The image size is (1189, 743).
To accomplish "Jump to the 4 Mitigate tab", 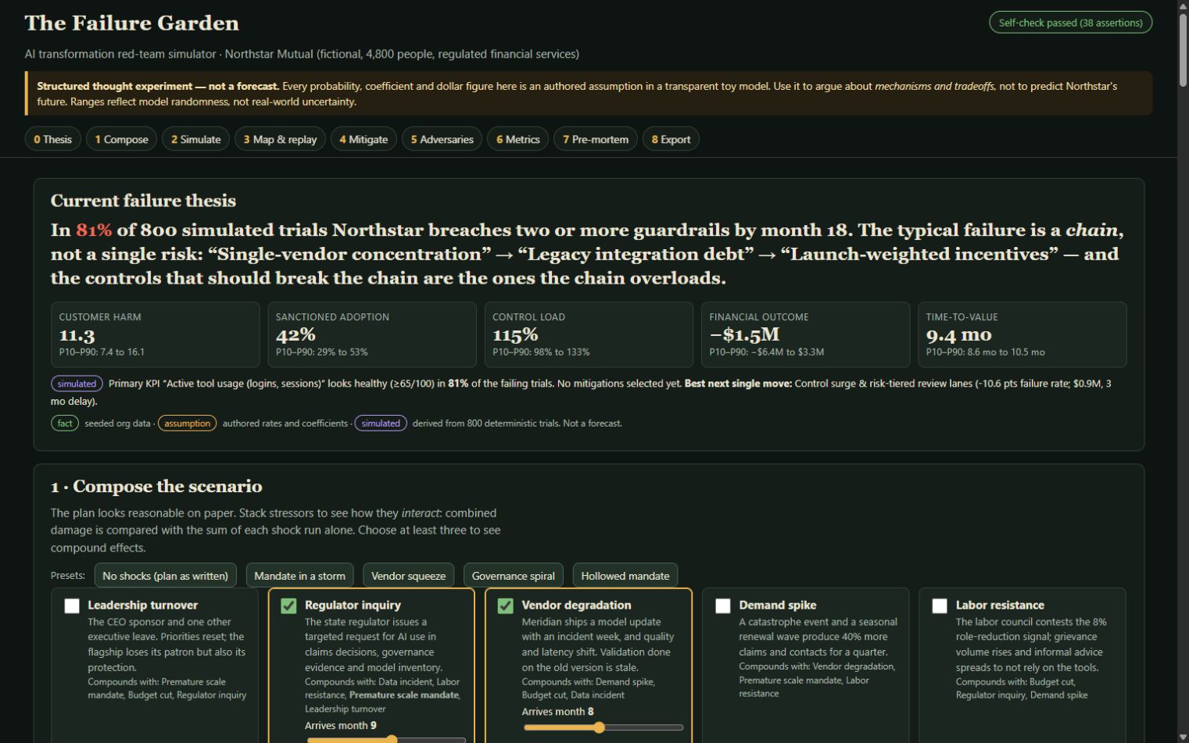I will (x=364, y=139).
